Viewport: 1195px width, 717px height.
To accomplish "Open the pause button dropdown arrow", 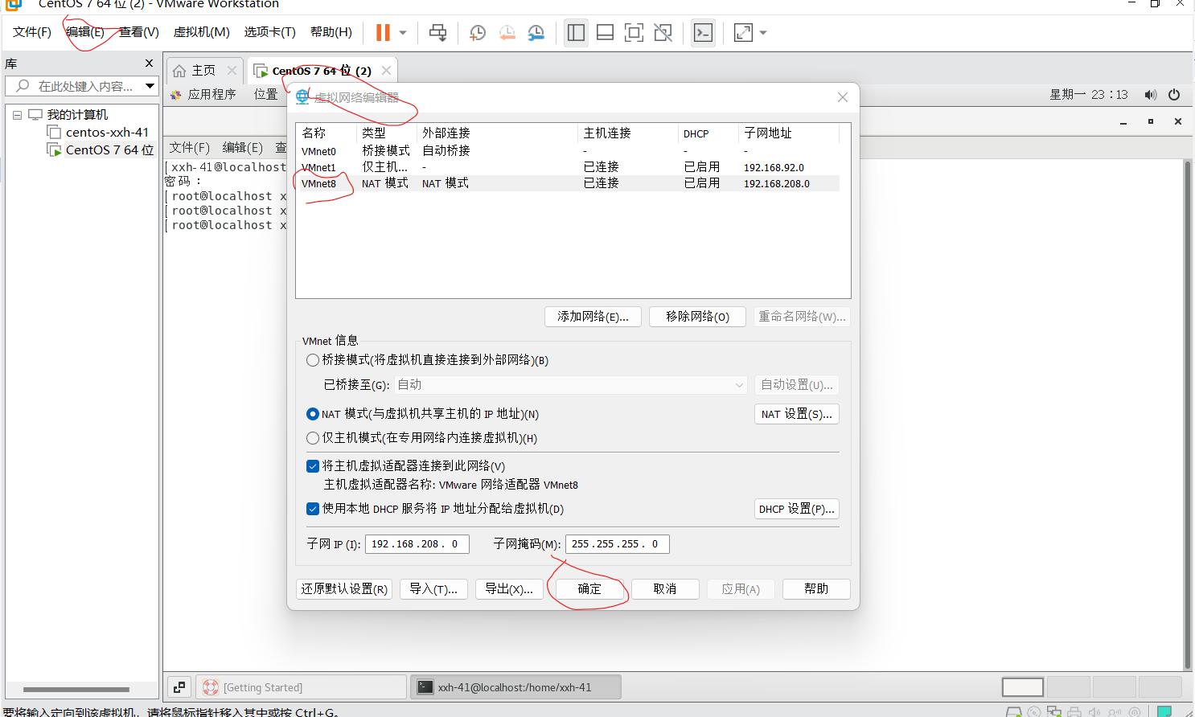I will point(403,33).
